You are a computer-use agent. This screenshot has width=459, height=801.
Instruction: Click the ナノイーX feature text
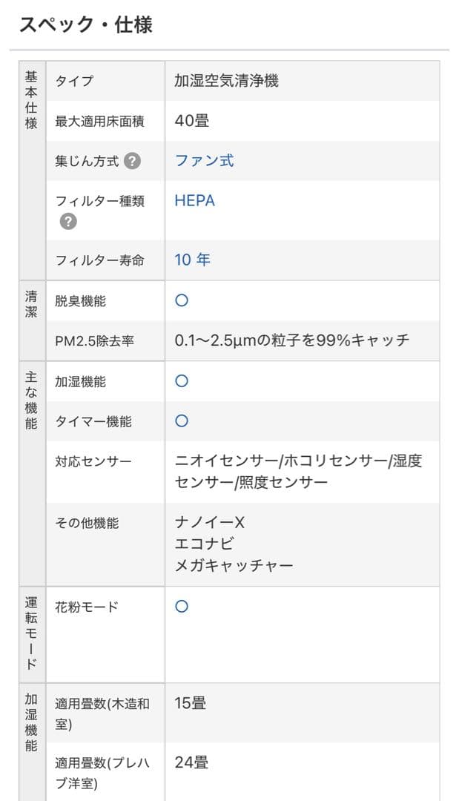[x=209, y=523]
